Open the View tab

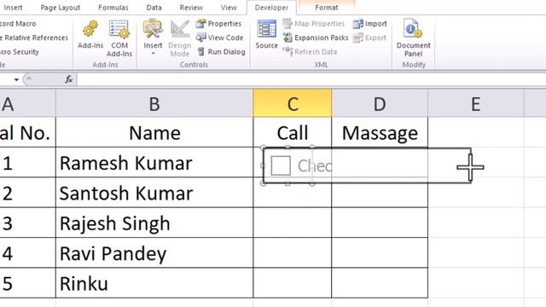(x=229, y=8)
